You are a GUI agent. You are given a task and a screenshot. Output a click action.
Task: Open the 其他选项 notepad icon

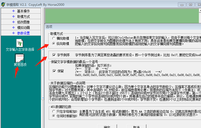point(20,58)
